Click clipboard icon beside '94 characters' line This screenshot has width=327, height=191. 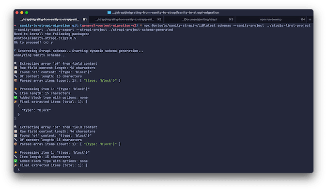pyautogui.click(x=16, y=132)
